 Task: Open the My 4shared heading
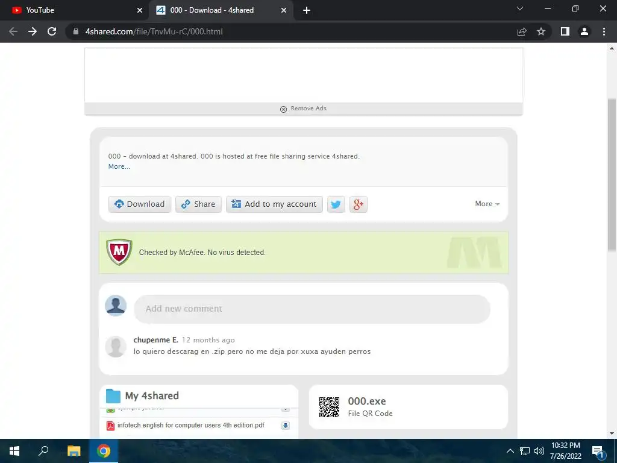pyautogui.click(x=152, y=395)
